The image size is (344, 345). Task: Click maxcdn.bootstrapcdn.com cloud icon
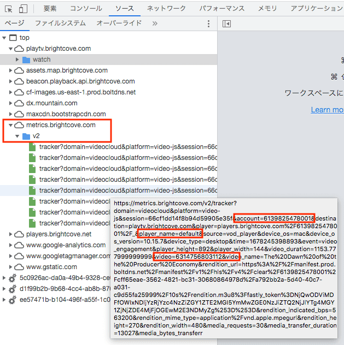click(x=19, y=114)
